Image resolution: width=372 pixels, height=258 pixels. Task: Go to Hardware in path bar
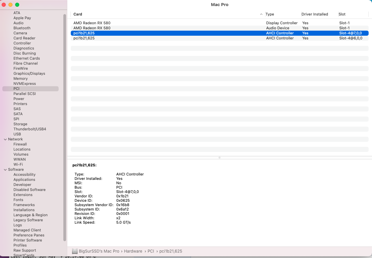[x=133, y=251]
